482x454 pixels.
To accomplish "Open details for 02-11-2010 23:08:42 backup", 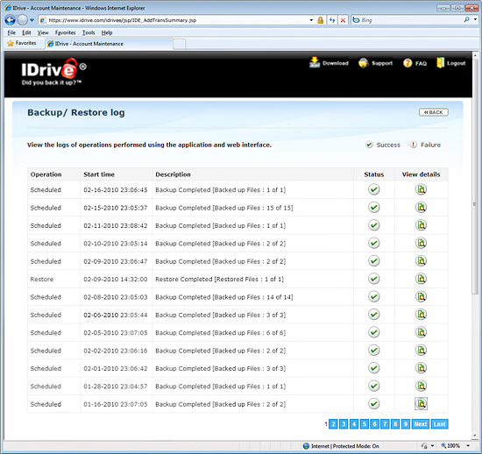I will pos(421,225).
